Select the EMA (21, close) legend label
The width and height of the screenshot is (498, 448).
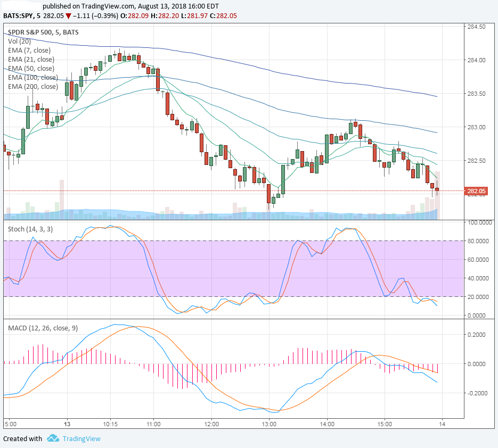coord(31,60)
